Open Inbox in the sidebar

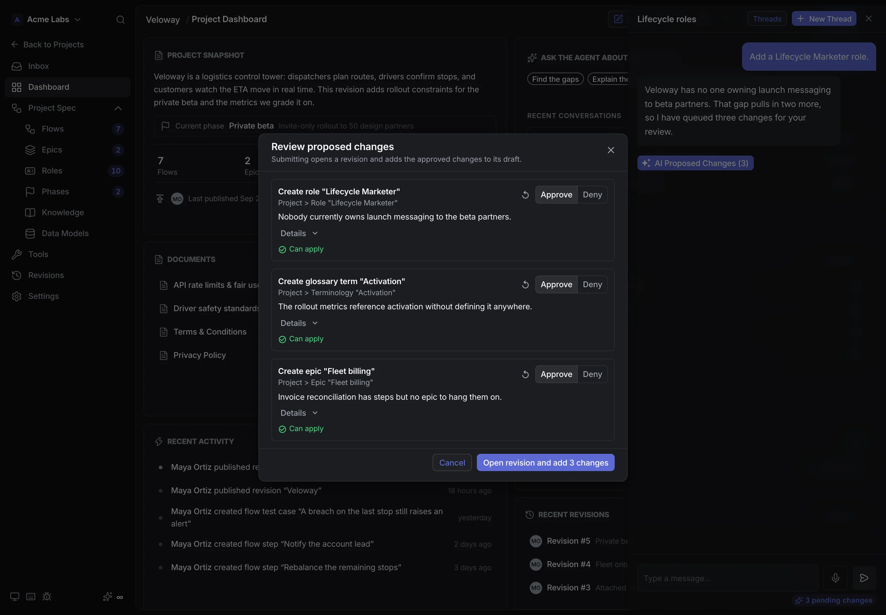(x=67, y=66)
